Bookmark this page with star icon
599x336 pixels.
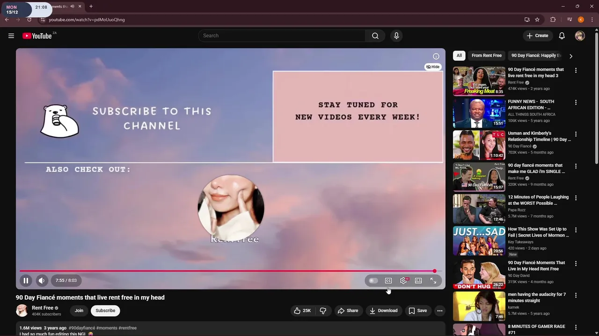(x=537, y=20)
